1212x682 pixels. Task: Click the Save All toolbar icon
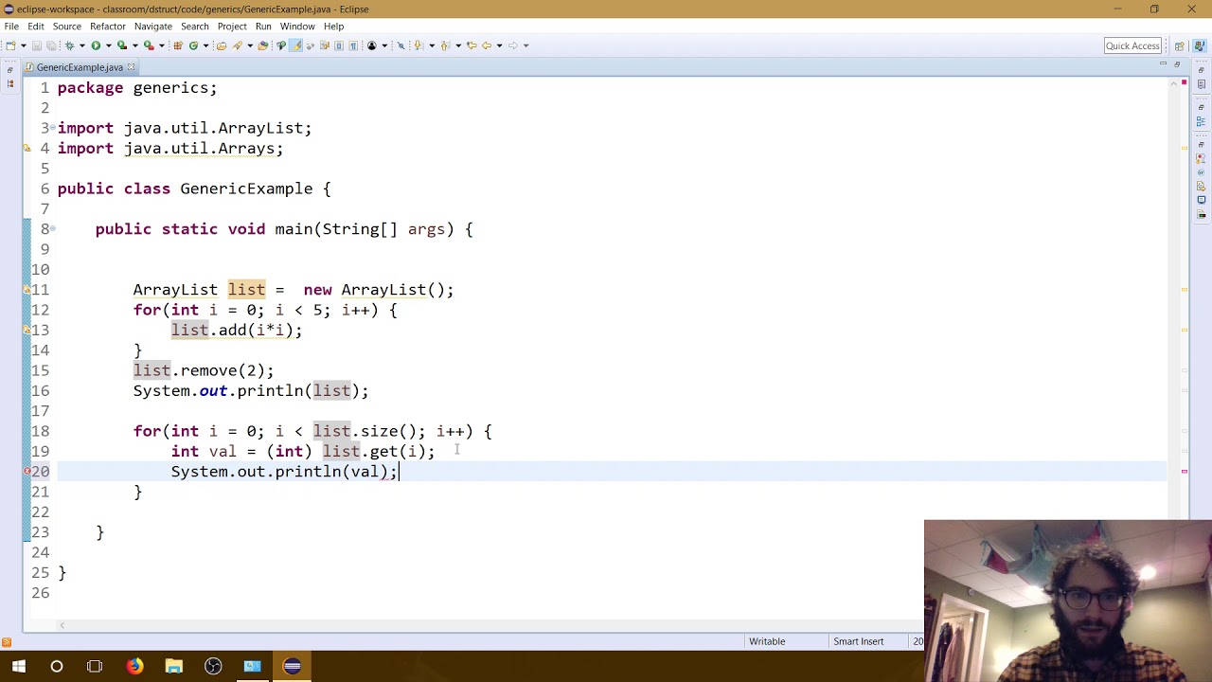click(50, 45)
